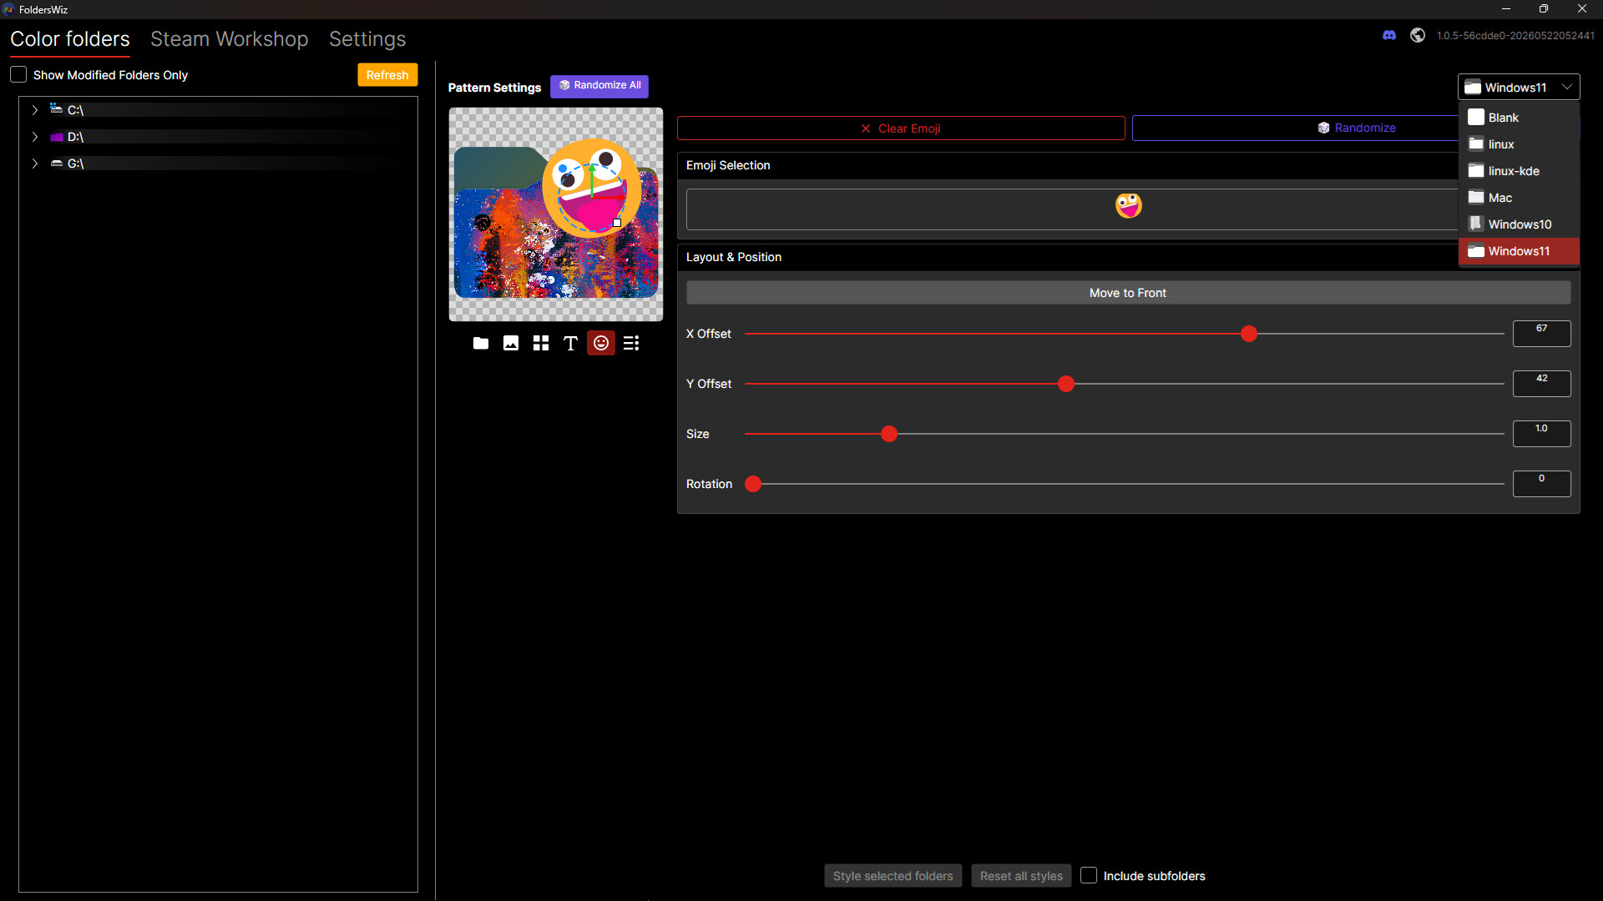The height and width of the screenshot is (901, 1603).
Task: Select the pattern grid layer icon
Action: point(541,343)
